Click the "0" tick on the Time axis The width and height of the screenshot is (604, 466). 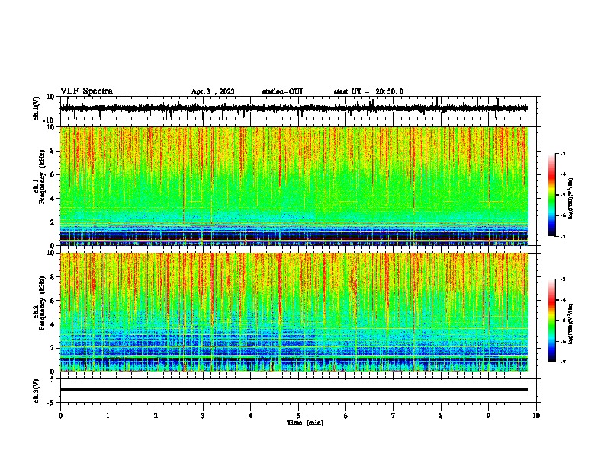60,416
